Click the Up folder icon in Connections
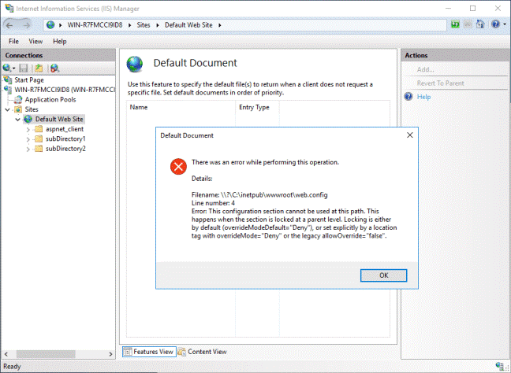Viewport: 511px width, 373px height. pos(39,68)
